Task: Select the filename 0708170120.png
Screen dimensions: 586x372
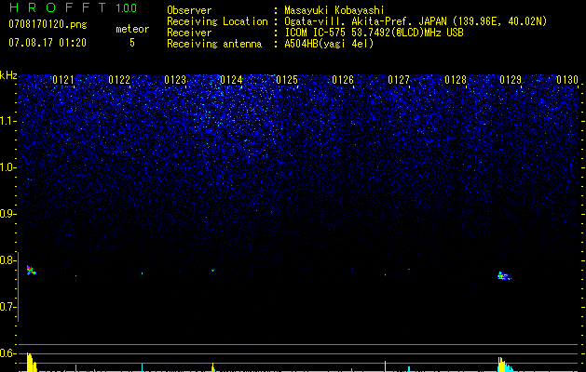Action: click(48, 24)
